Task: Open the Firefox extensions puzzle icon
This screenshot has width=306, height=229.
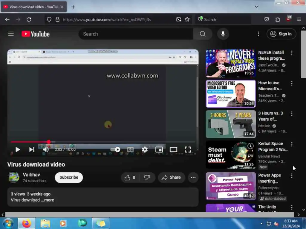Action: [278, 19]
